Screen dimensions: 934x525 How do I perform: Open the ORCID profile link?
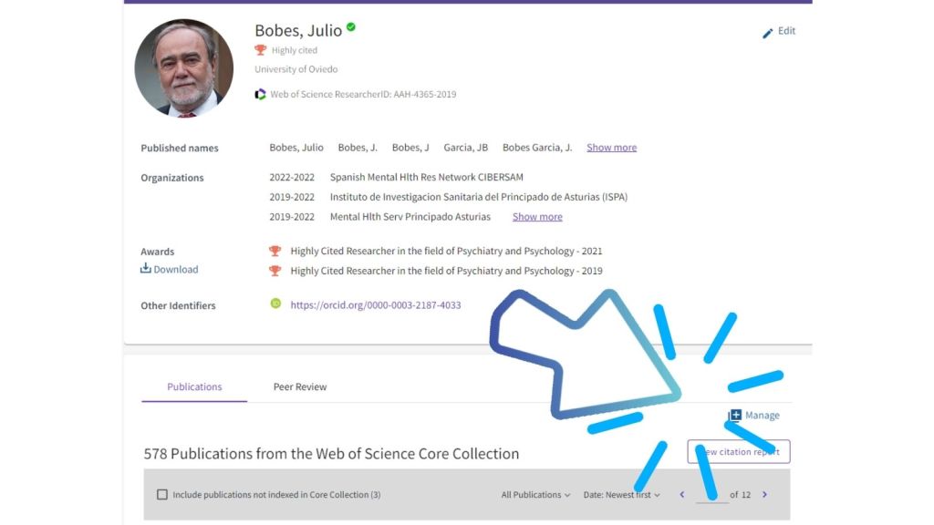[x=375, y=305]
